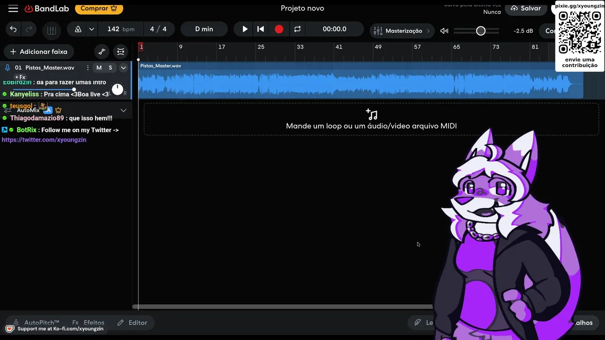Undo the last action
The image size is (605, 340).
point(13,29)
